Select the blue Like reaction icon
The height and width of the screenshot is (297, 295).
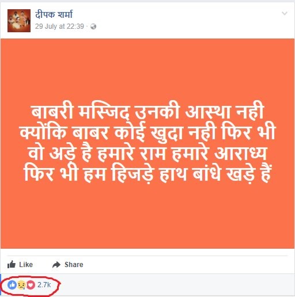(x=12, y=285)
